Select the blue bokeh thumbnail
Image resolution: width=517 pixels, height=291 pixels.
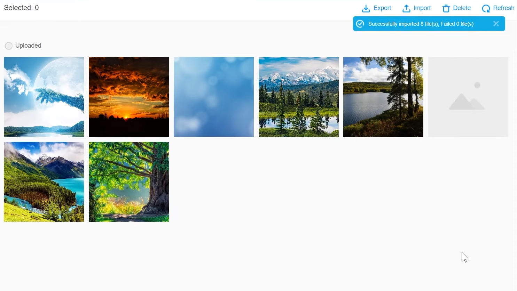pos(214,97)
